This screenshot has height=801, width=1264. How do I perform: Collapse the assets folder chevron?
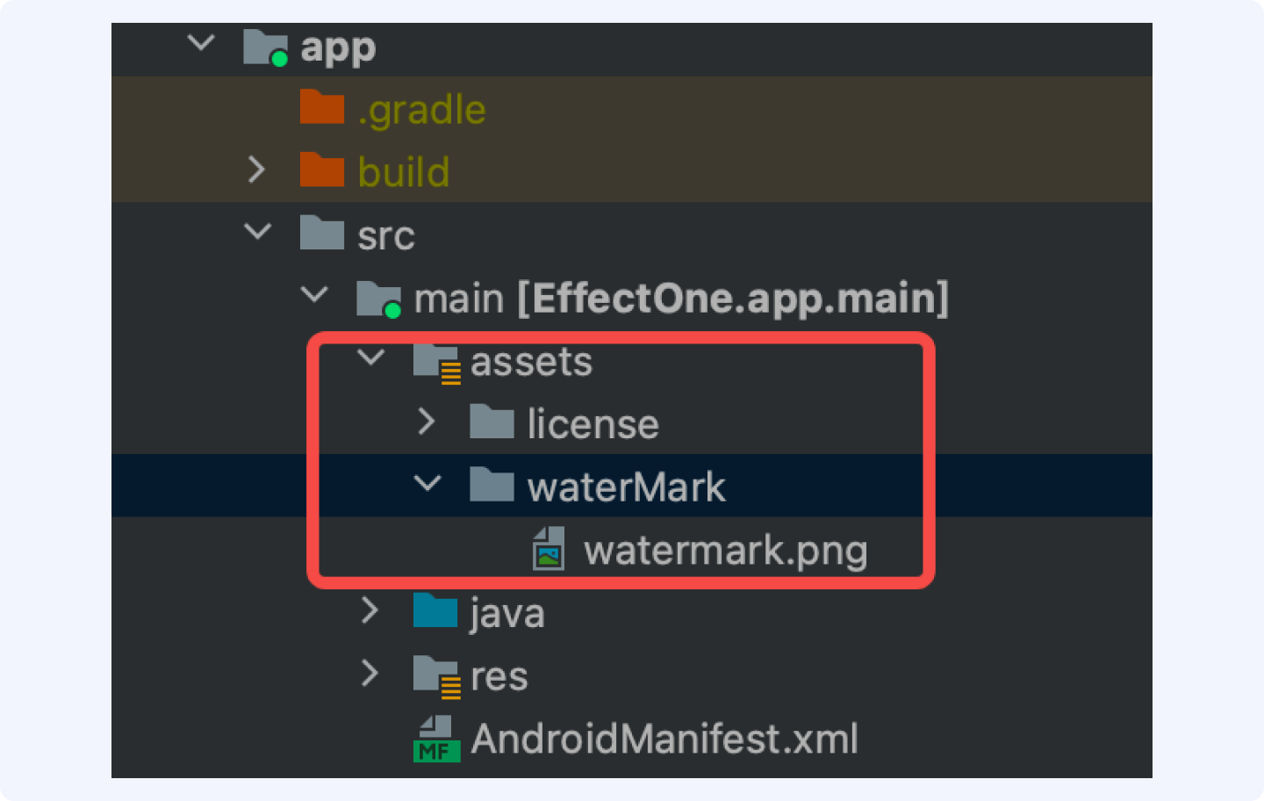click(371, 357)
